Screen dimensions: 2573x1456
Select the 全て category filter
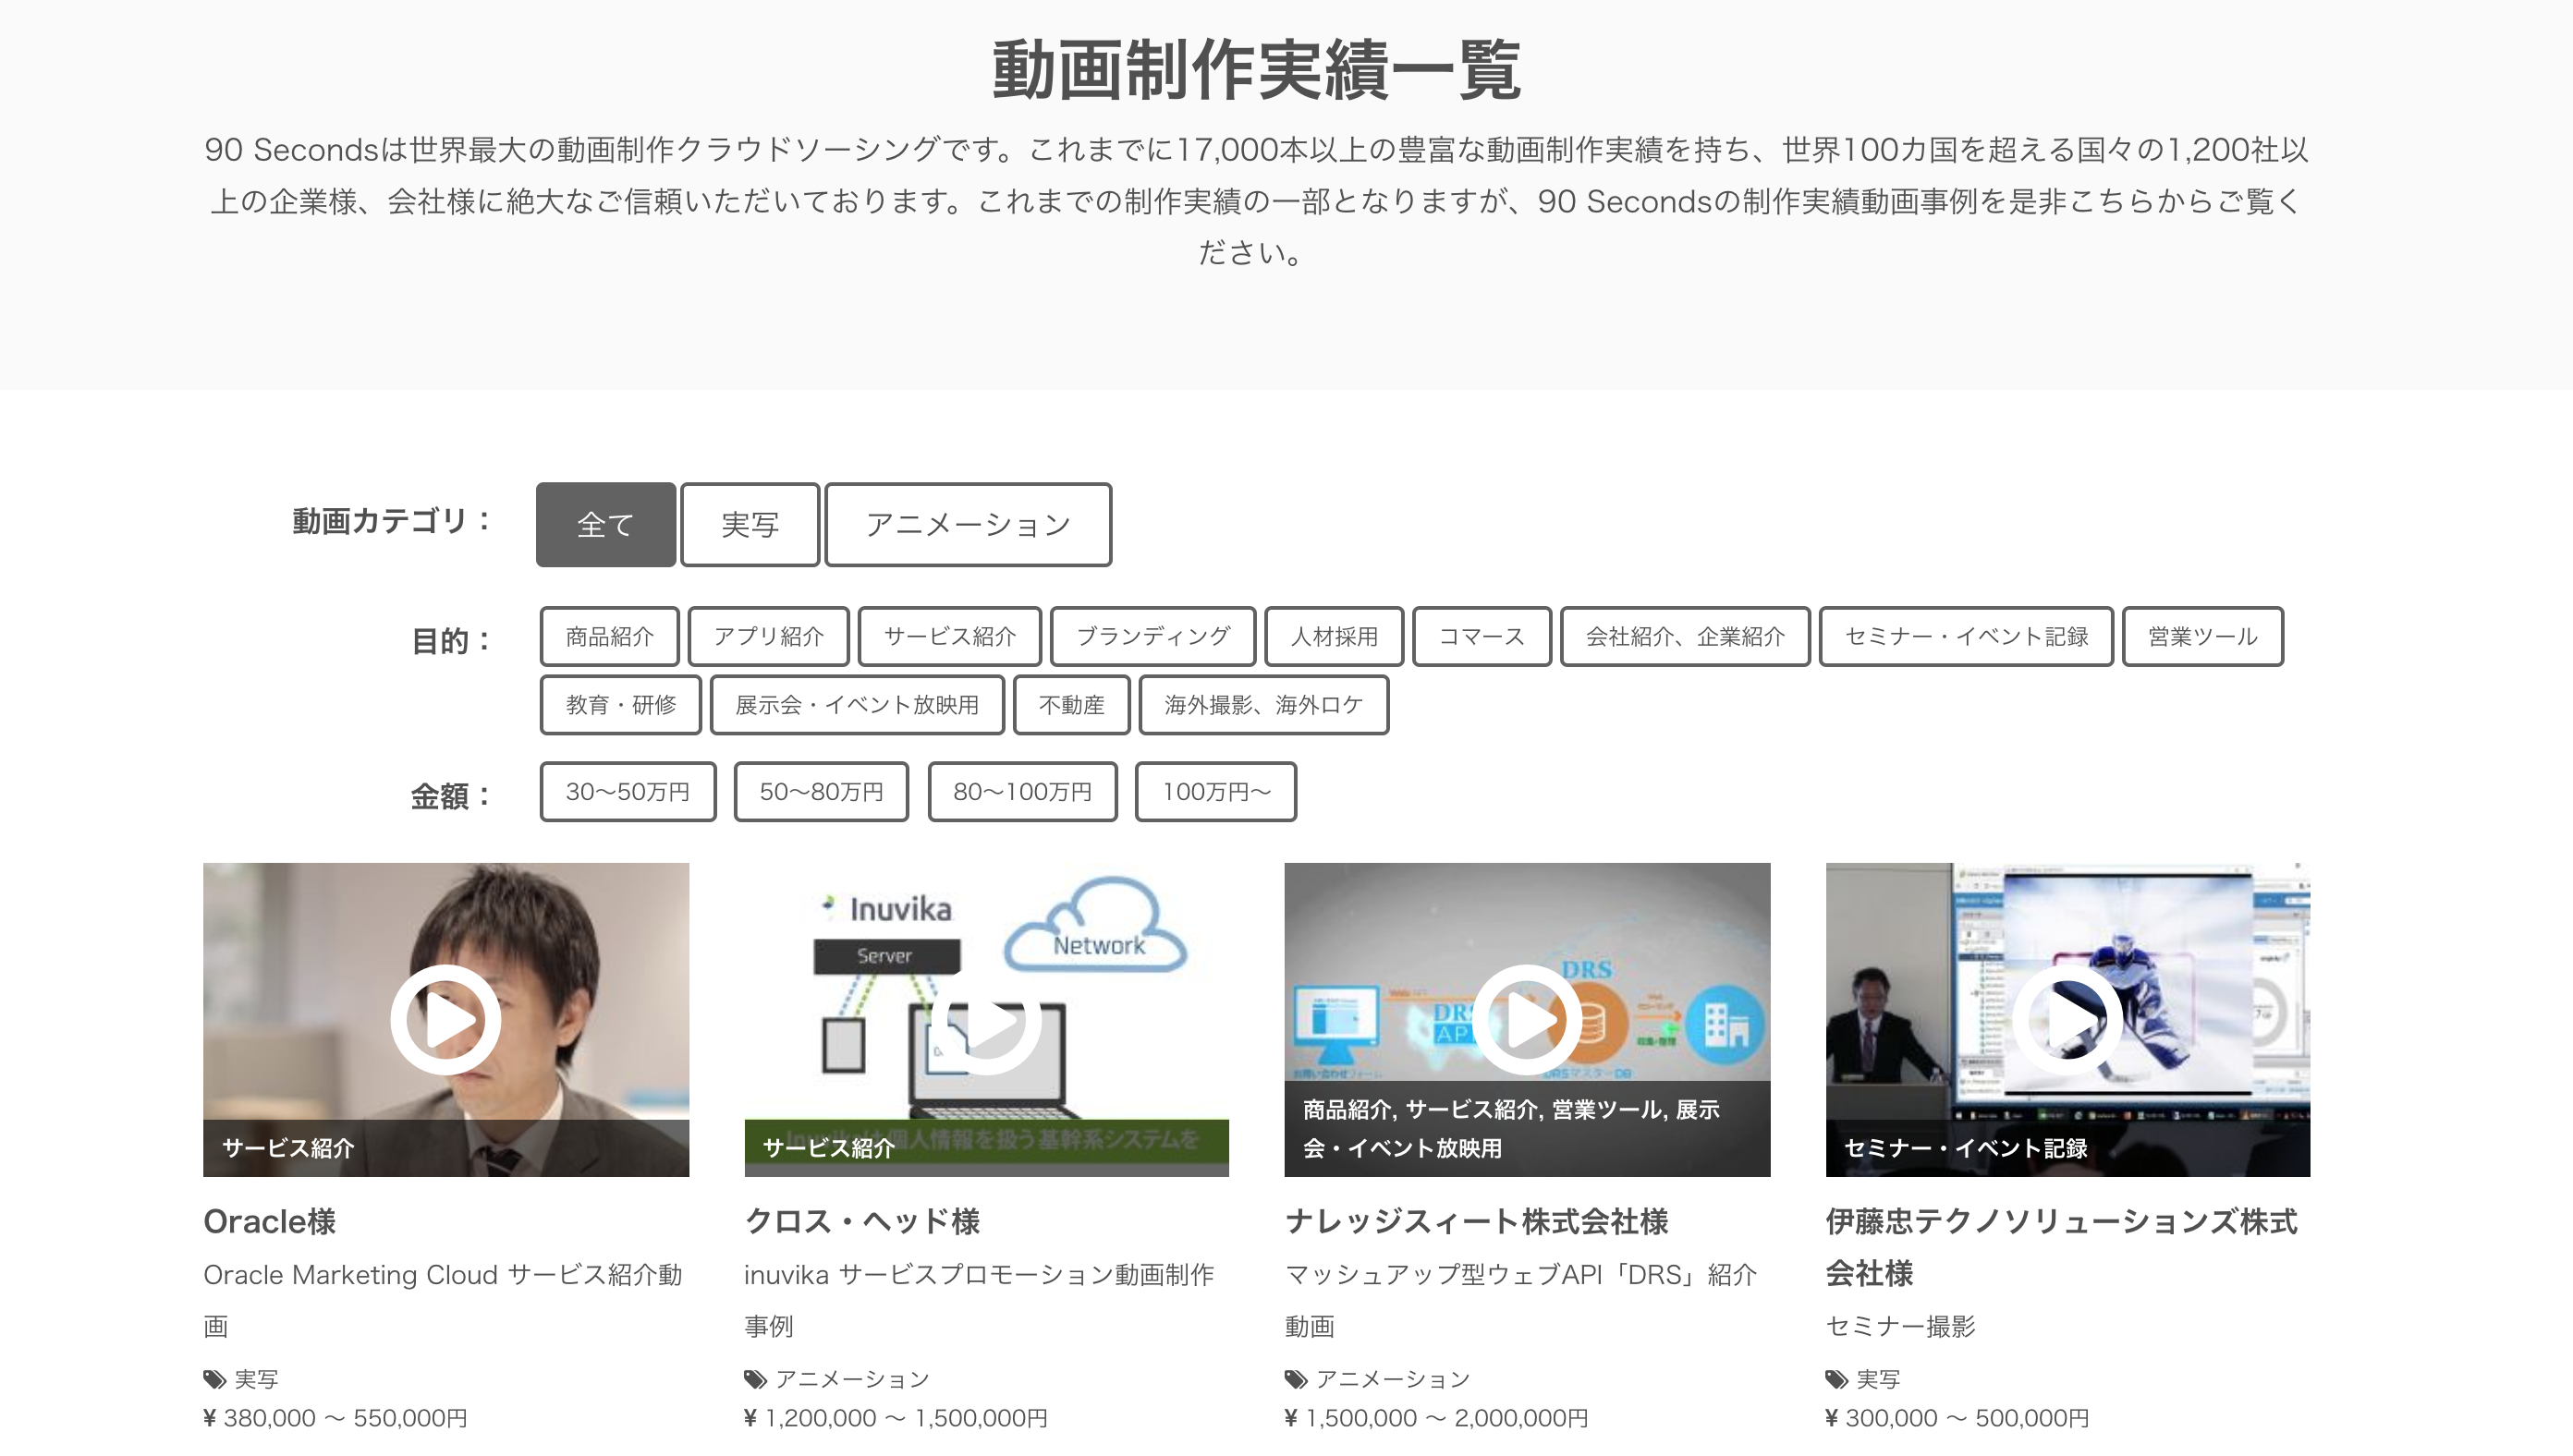(x=605, y=524)
